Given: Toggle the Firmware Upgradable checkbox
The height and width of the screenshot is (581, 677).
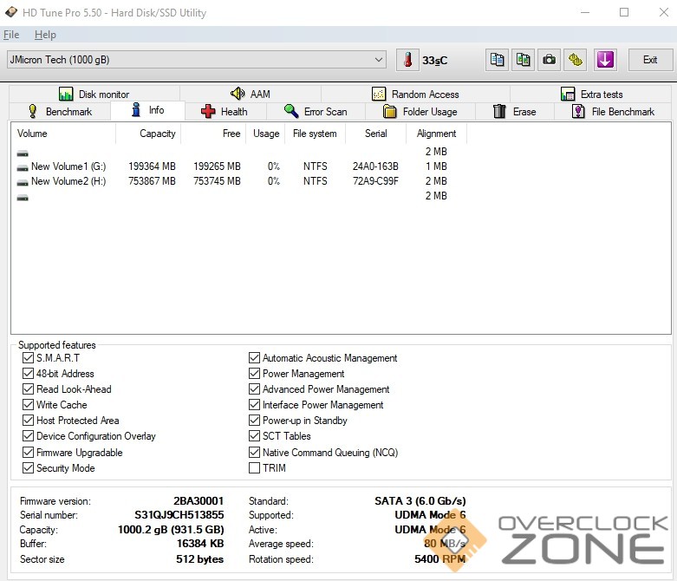Looking at the screenshot, I should pyautogui.click(x=28, y=452).
